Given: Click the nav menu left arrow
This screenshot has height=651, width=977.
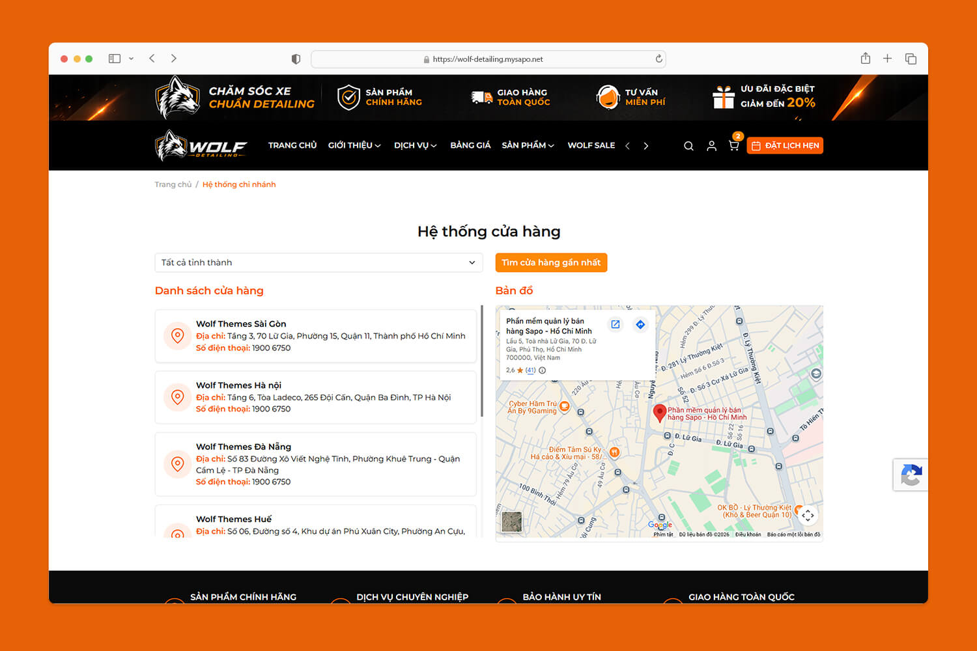Looking at the screenshot, I should click(x=627, y=146).
